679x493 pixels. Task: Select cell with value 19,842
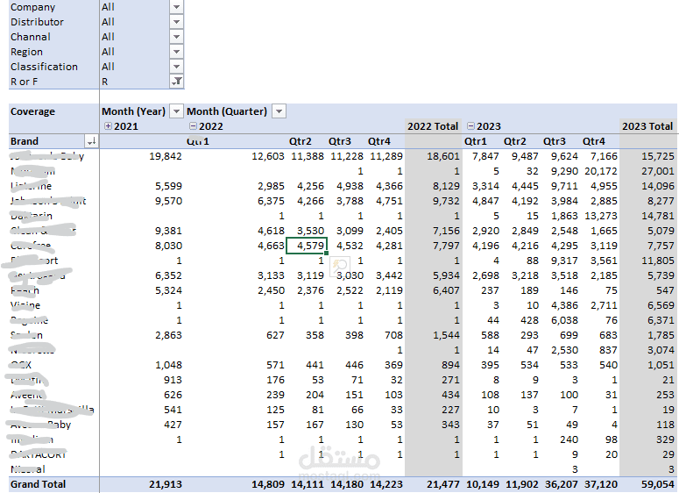(x=166, y=156)
